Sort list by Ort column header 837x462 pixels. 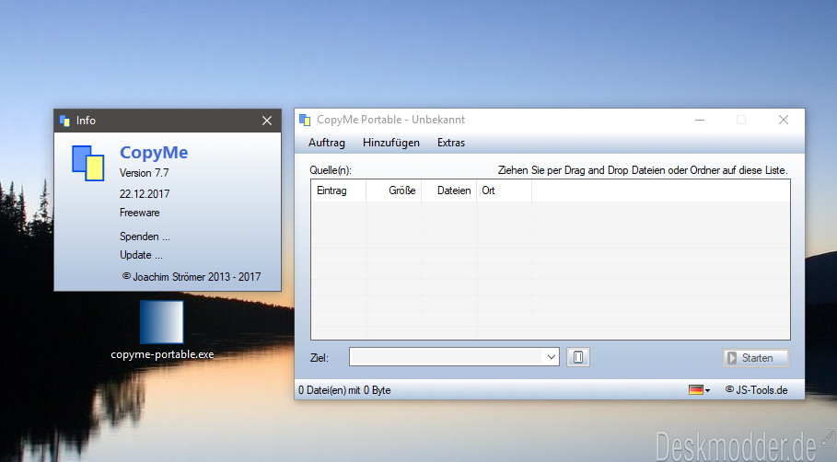coord(504,191)
